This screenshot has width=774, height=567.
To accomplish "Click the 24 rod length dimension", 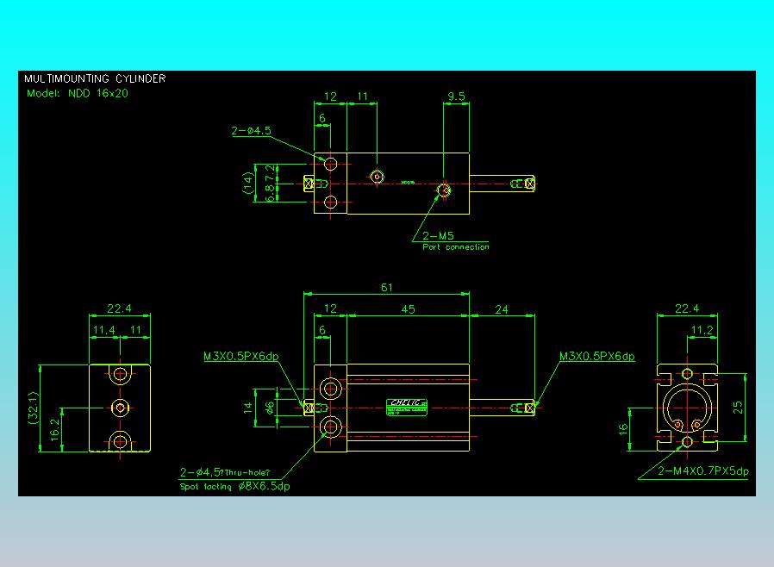I will pyautogui.click(x=502, y=309).
